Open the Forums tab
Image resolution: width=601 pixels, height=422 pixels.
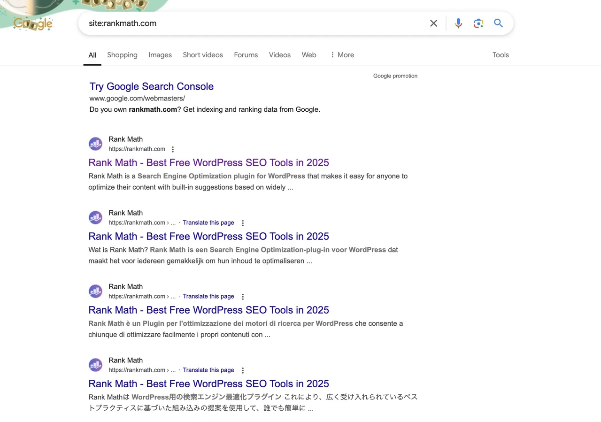point(246,55)
